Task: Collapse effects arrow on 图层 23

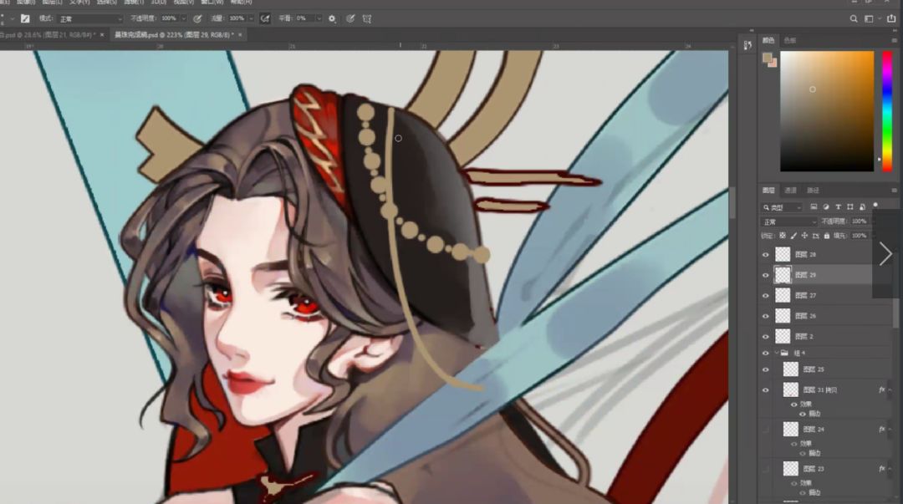Action: click(x=890, y=469)
